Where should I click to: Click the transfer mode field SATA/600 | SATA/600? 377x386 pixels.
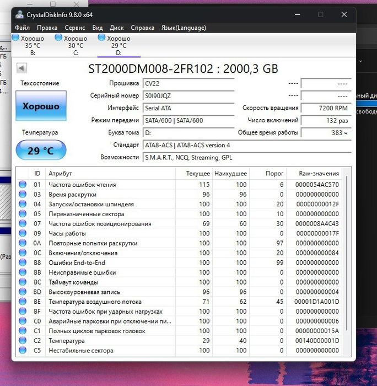pos(188,120)
